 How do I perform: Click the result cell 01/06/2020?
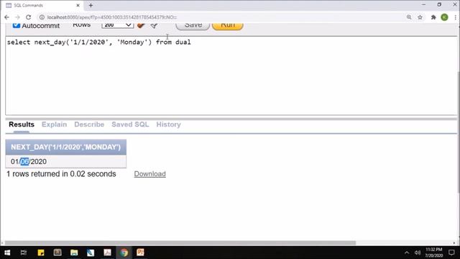pyautogui.click(x=65, y=161)
